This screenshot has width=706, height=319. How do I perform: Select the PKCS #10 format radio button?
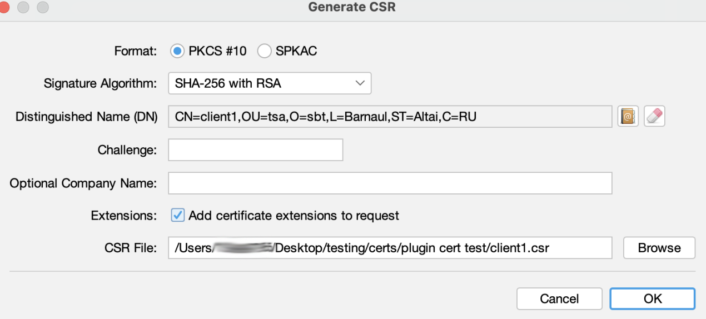[177, 52]
